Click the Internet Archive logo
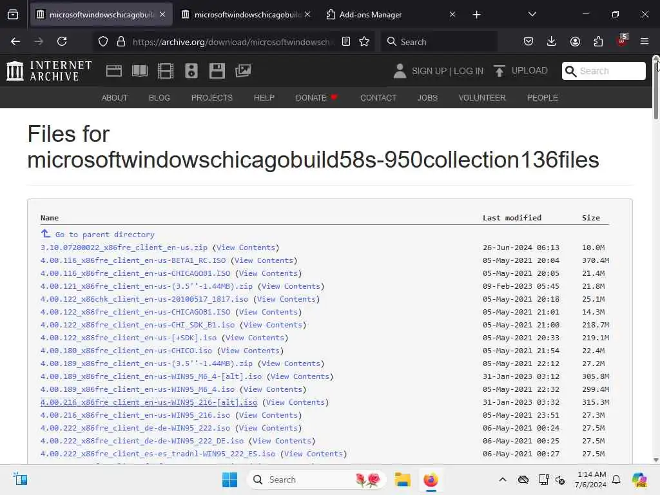 click(49, 71)
